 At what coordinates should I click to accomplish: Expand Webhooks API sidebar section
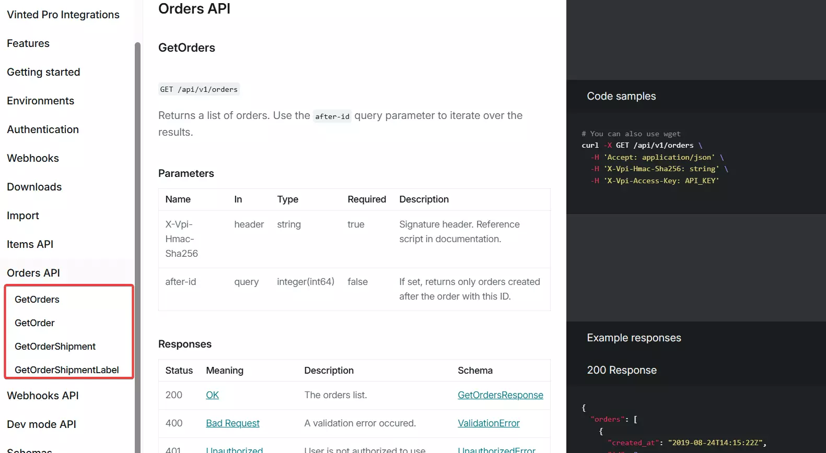click(x=43, y=396)
